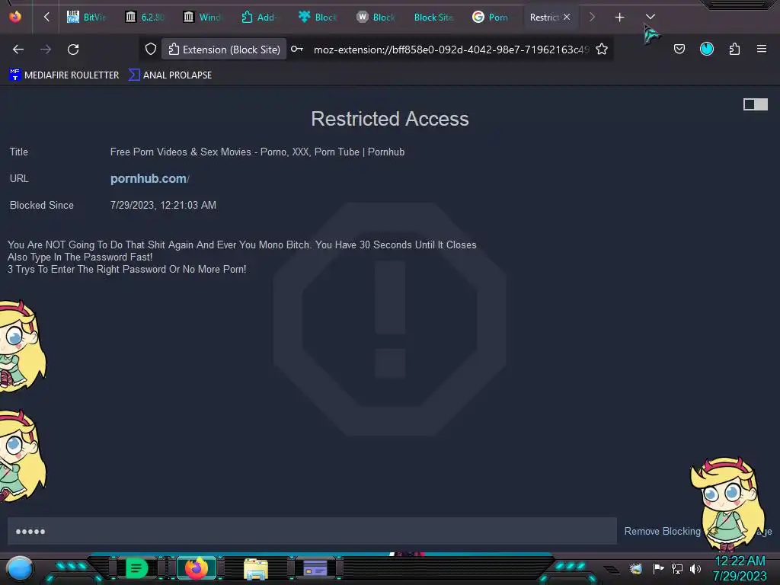Bookmark this page with the star icon
Screen dimensions: 780x585
pyautogui.click(x=602, y=49)
